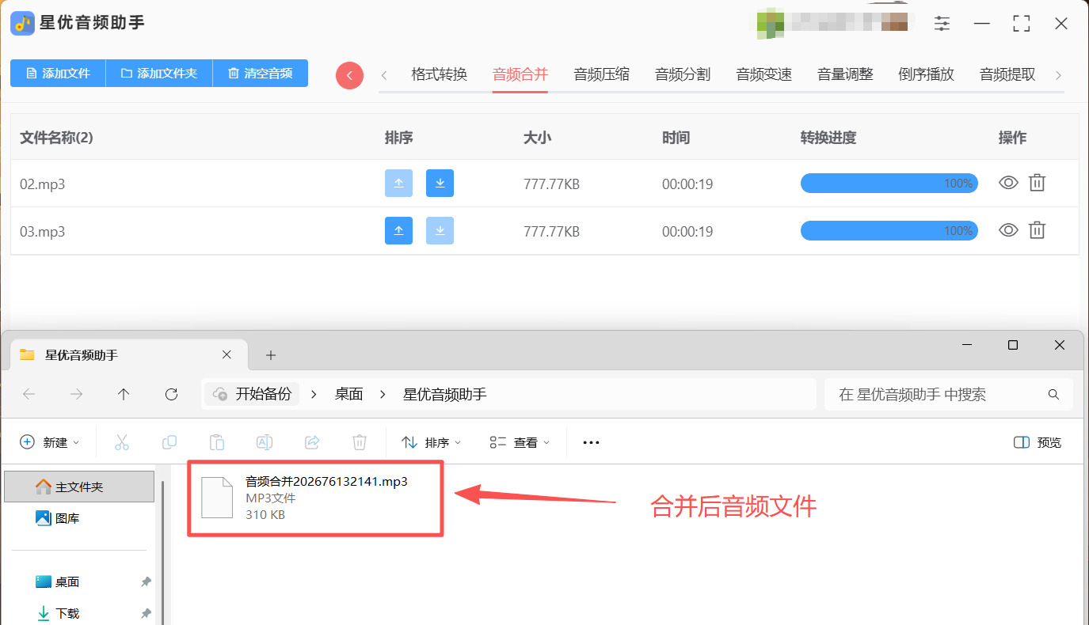The image size is (1089, 625).
Task: Move 02.mp3 down in sort order
Action: click(440, 183)
